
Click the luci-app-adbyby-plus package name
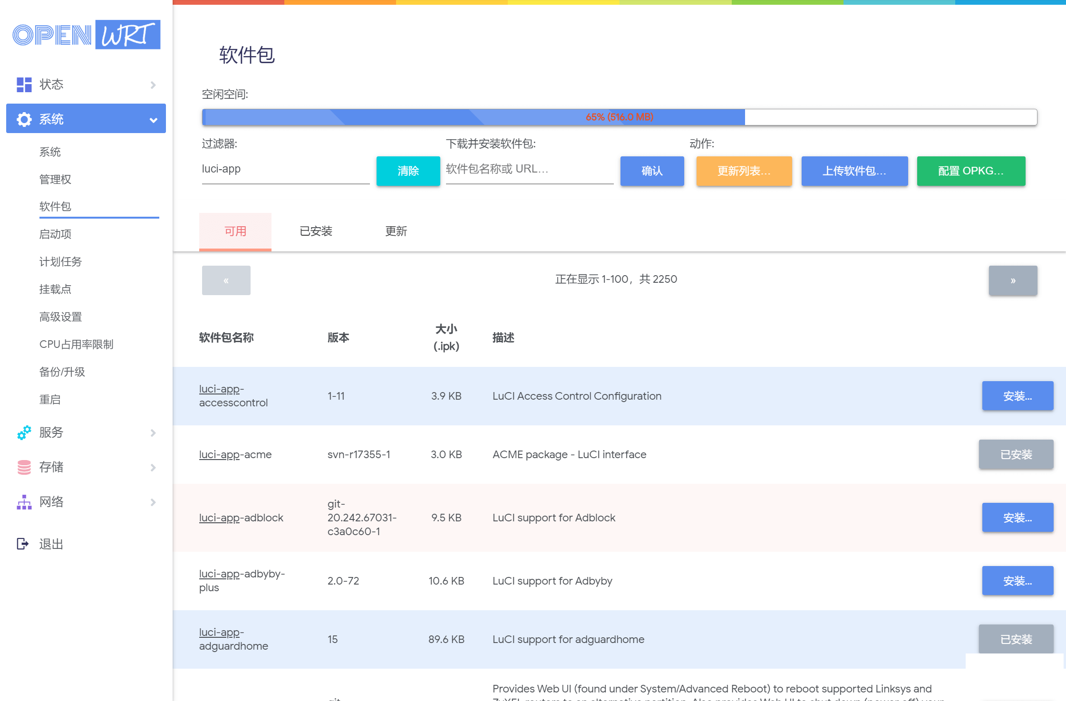tap(242, 581)
